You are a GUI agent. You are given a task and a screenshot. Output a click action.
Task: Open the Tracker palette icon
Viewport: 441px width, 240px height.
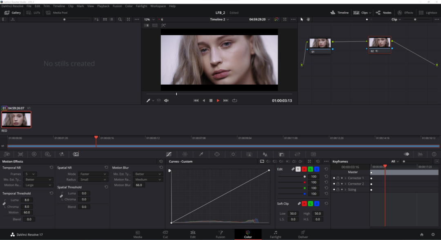tap(233, 154)
